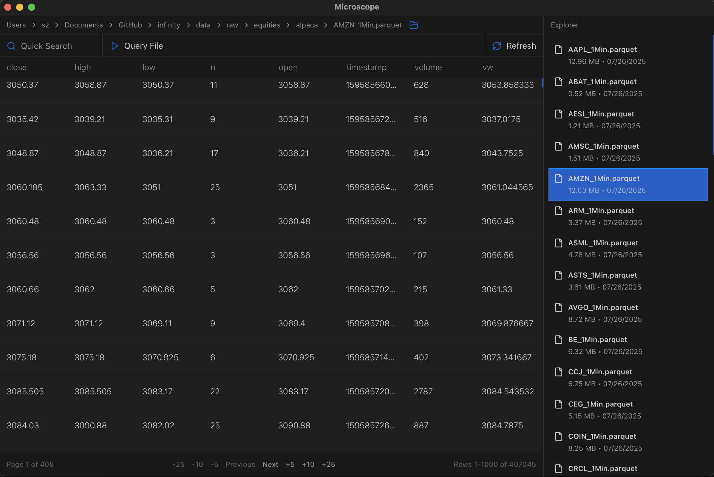714x477 pixels.
Task: Click the file icon of ASML_1Min.parquet
Action: point(558,243)
